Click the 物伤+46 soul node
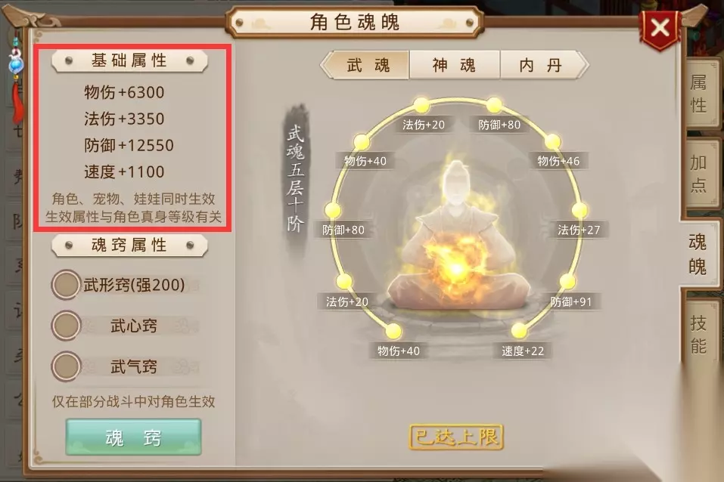This screenshot has width=724, height=482. pos(552,142)
